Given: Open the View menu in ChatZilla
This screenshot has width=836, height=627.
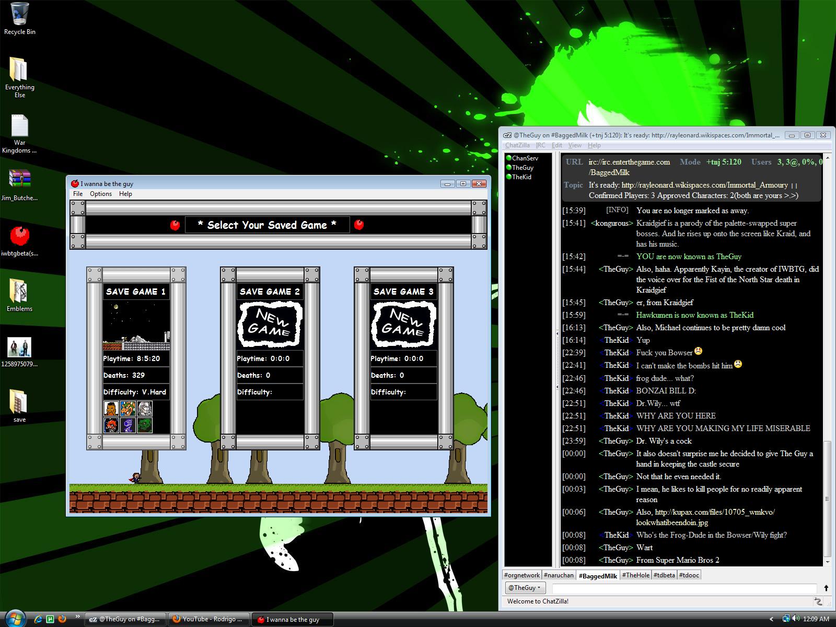Looking at the screenshot, I should point(575,145).
